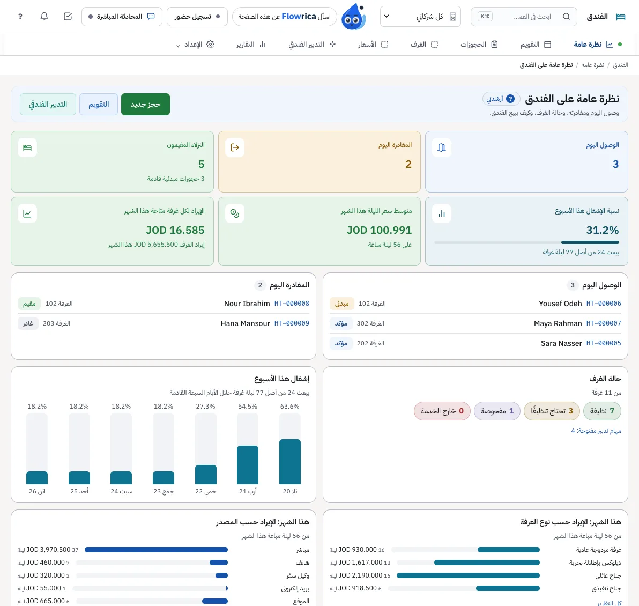Viewport: 639px width, 606px height.
Task: Switch to the الأسعار tab
Action: (373, 45)
